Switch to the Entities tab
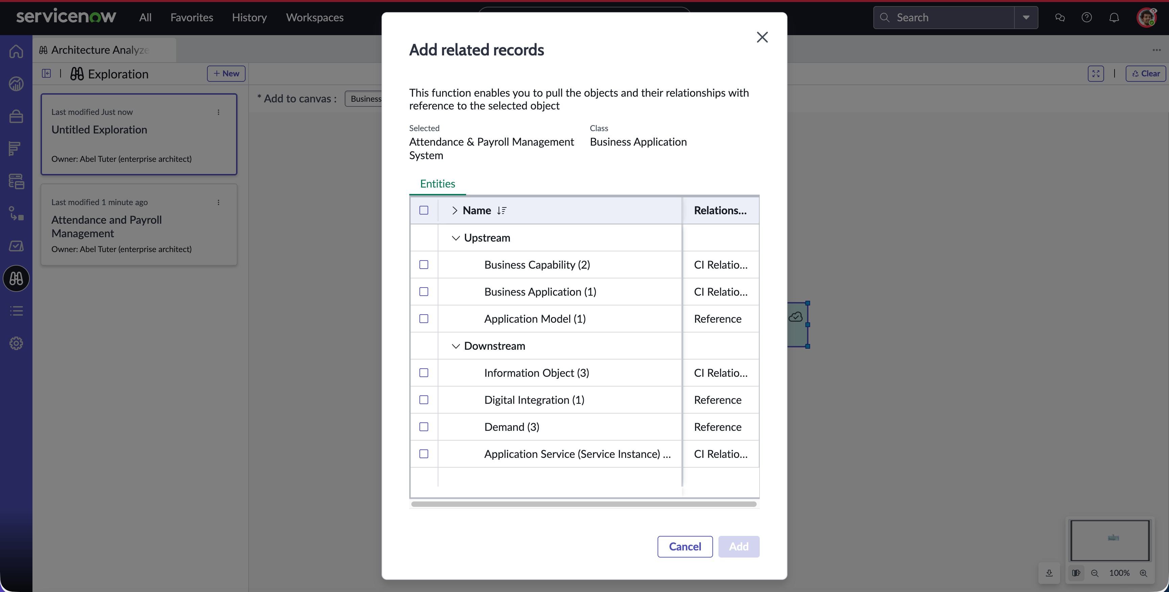Screen dimensions: 1169x592 click(x=437, y=183)
